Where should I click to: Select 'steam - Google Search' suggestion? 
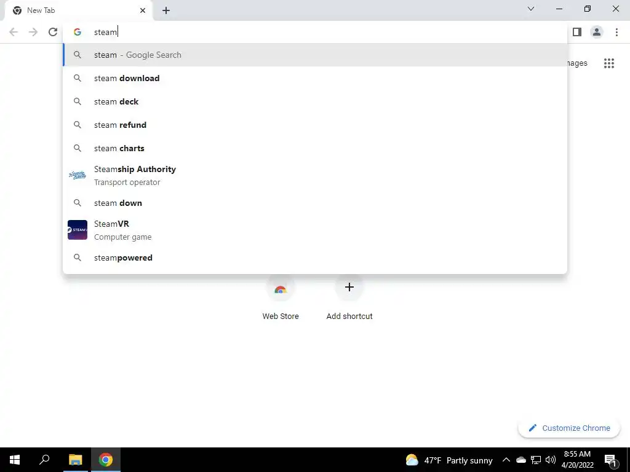point(315,55)
